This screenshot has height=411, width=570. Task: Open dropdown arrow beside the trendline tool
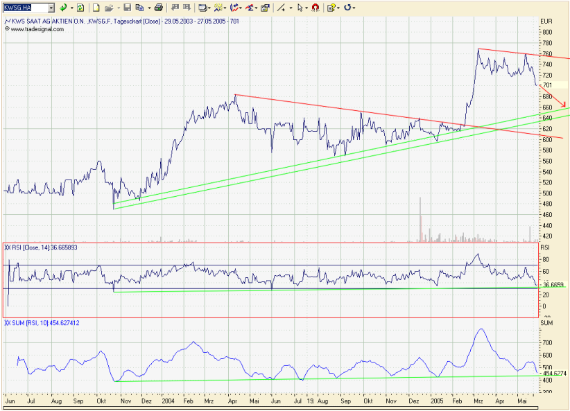pos(291,8)
